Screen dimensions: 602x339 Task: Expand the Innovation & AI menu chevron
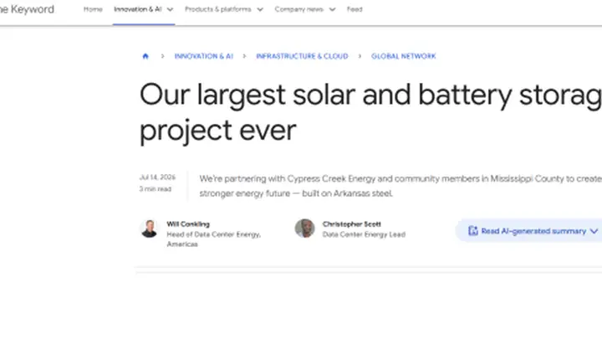[170, 9]
